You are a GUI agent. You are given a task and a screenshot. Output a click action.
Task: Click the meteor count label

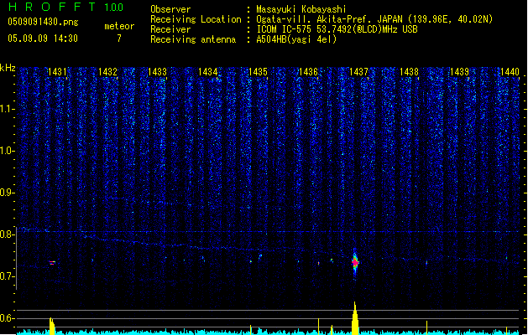tap(119, 26)
